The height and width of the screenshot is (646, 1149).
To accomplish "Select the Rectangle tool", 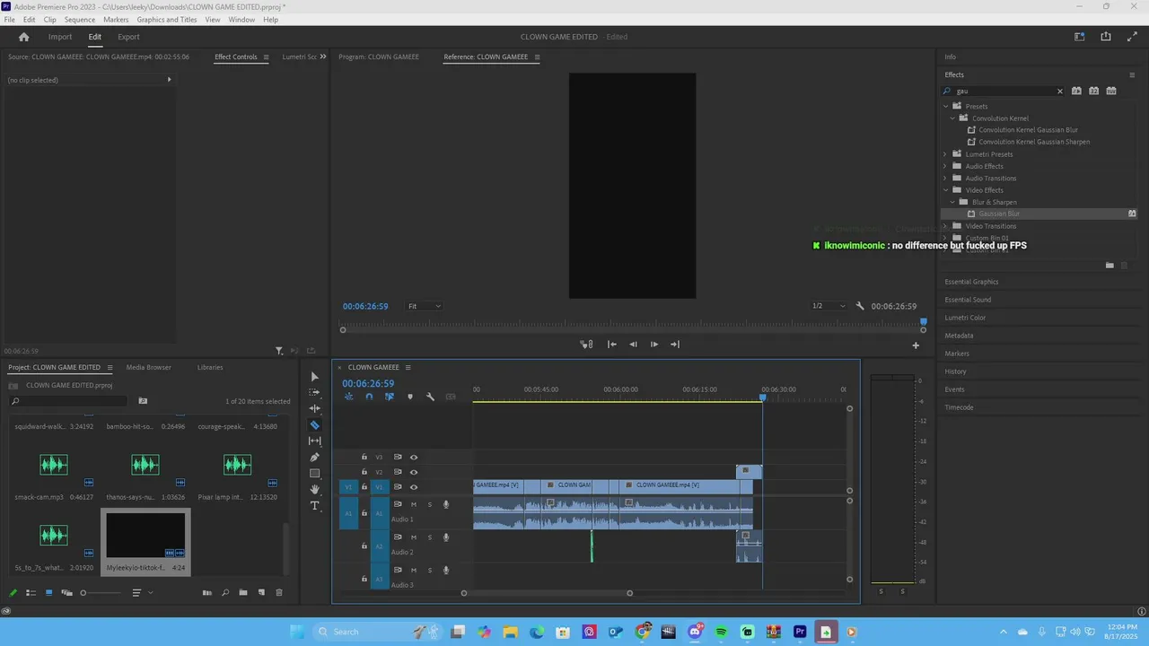I will pyautogui.click(x=314, y=474).
